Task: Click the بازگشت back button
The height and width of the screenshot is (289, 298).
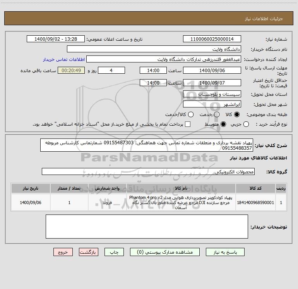Action: (89, 252)
